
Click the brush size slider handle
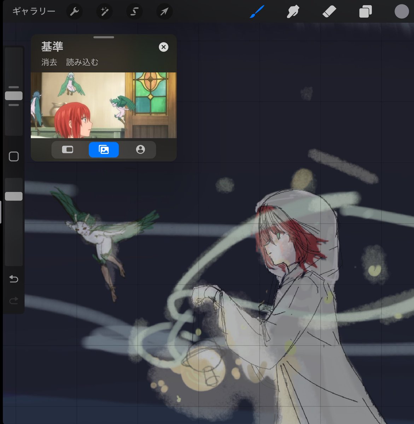(x=14, y=96)
